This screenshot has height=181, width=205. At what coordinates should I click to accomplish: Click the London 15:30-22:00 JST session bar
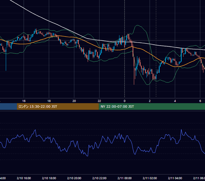tap(58, 106)
